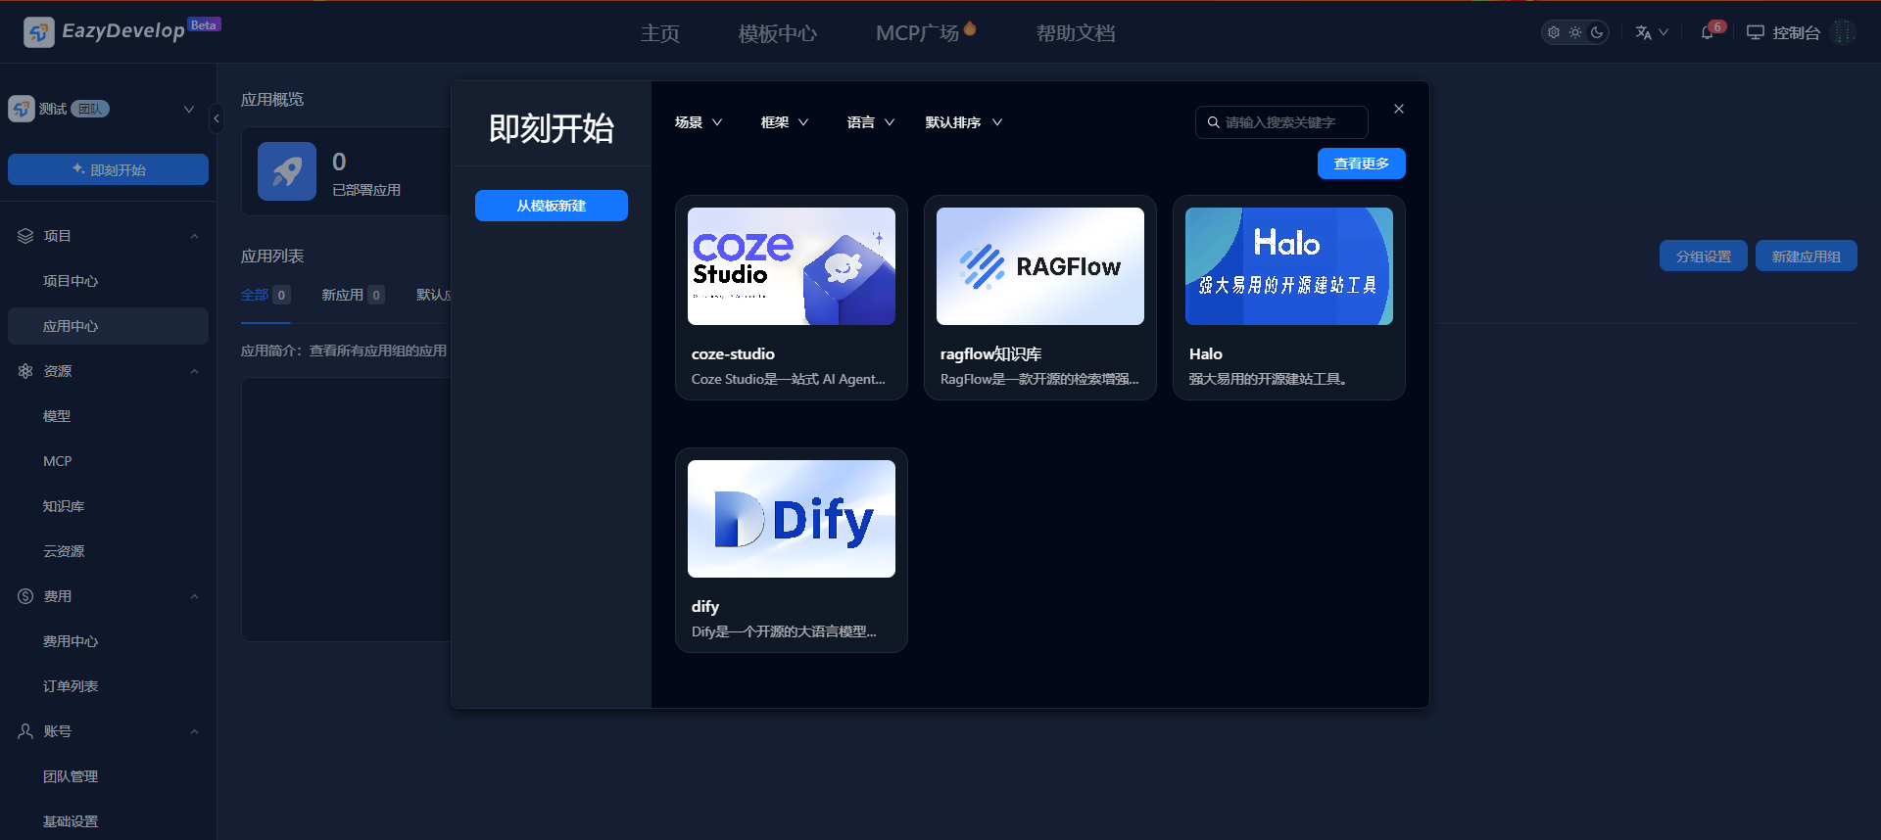The image size is (1881, 840).
Task: Click the rocket icon for deployed apps
Action: pos(287,171)
